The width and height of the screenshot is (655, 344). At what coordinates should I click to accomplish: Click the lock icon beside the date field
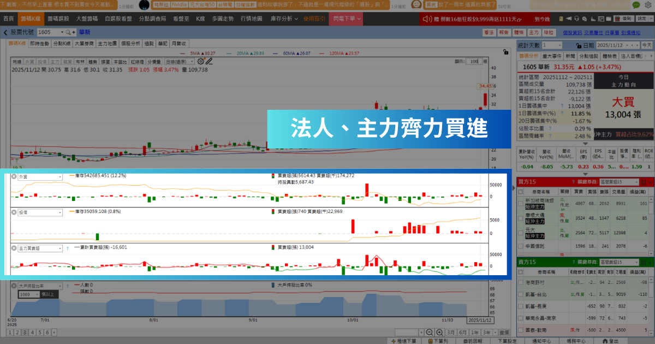(579, 46)
